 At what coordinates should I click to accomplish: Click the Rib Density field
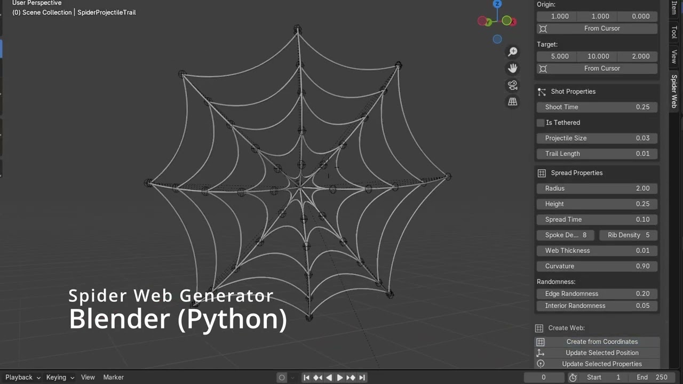(629, 235)
